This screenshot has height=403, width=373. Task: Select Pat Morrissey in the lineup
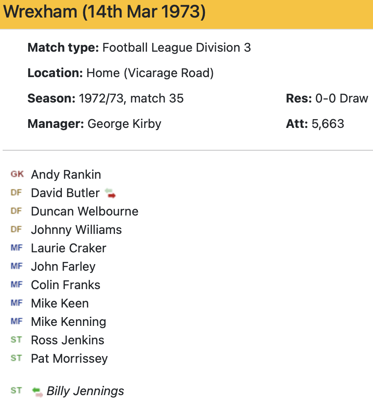tap(69, 358)
